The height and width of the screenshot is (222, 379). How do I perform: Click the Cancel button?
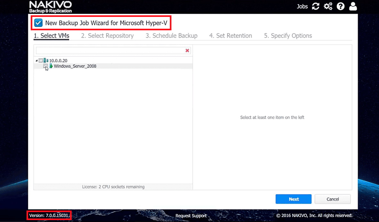click(x=333, y=199)
